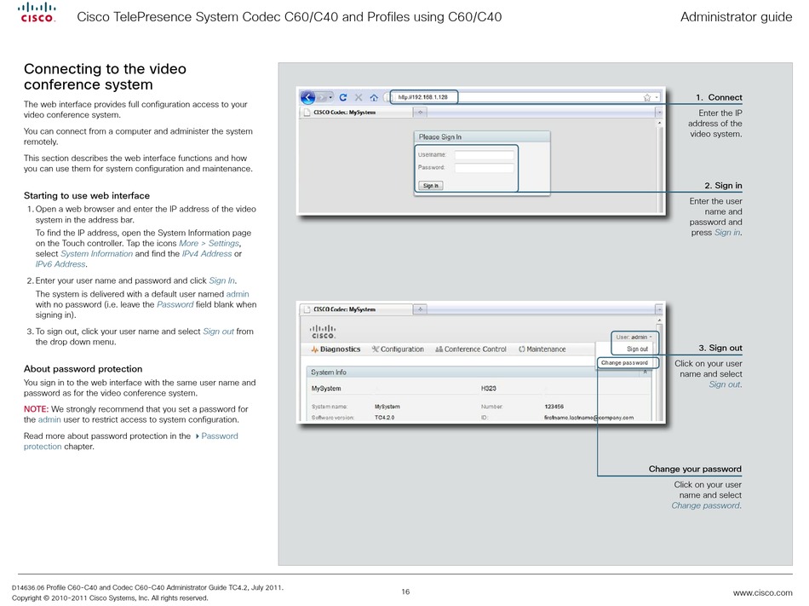
Task: Click the software version value TC4.2.0
Action: pos(384,418)
